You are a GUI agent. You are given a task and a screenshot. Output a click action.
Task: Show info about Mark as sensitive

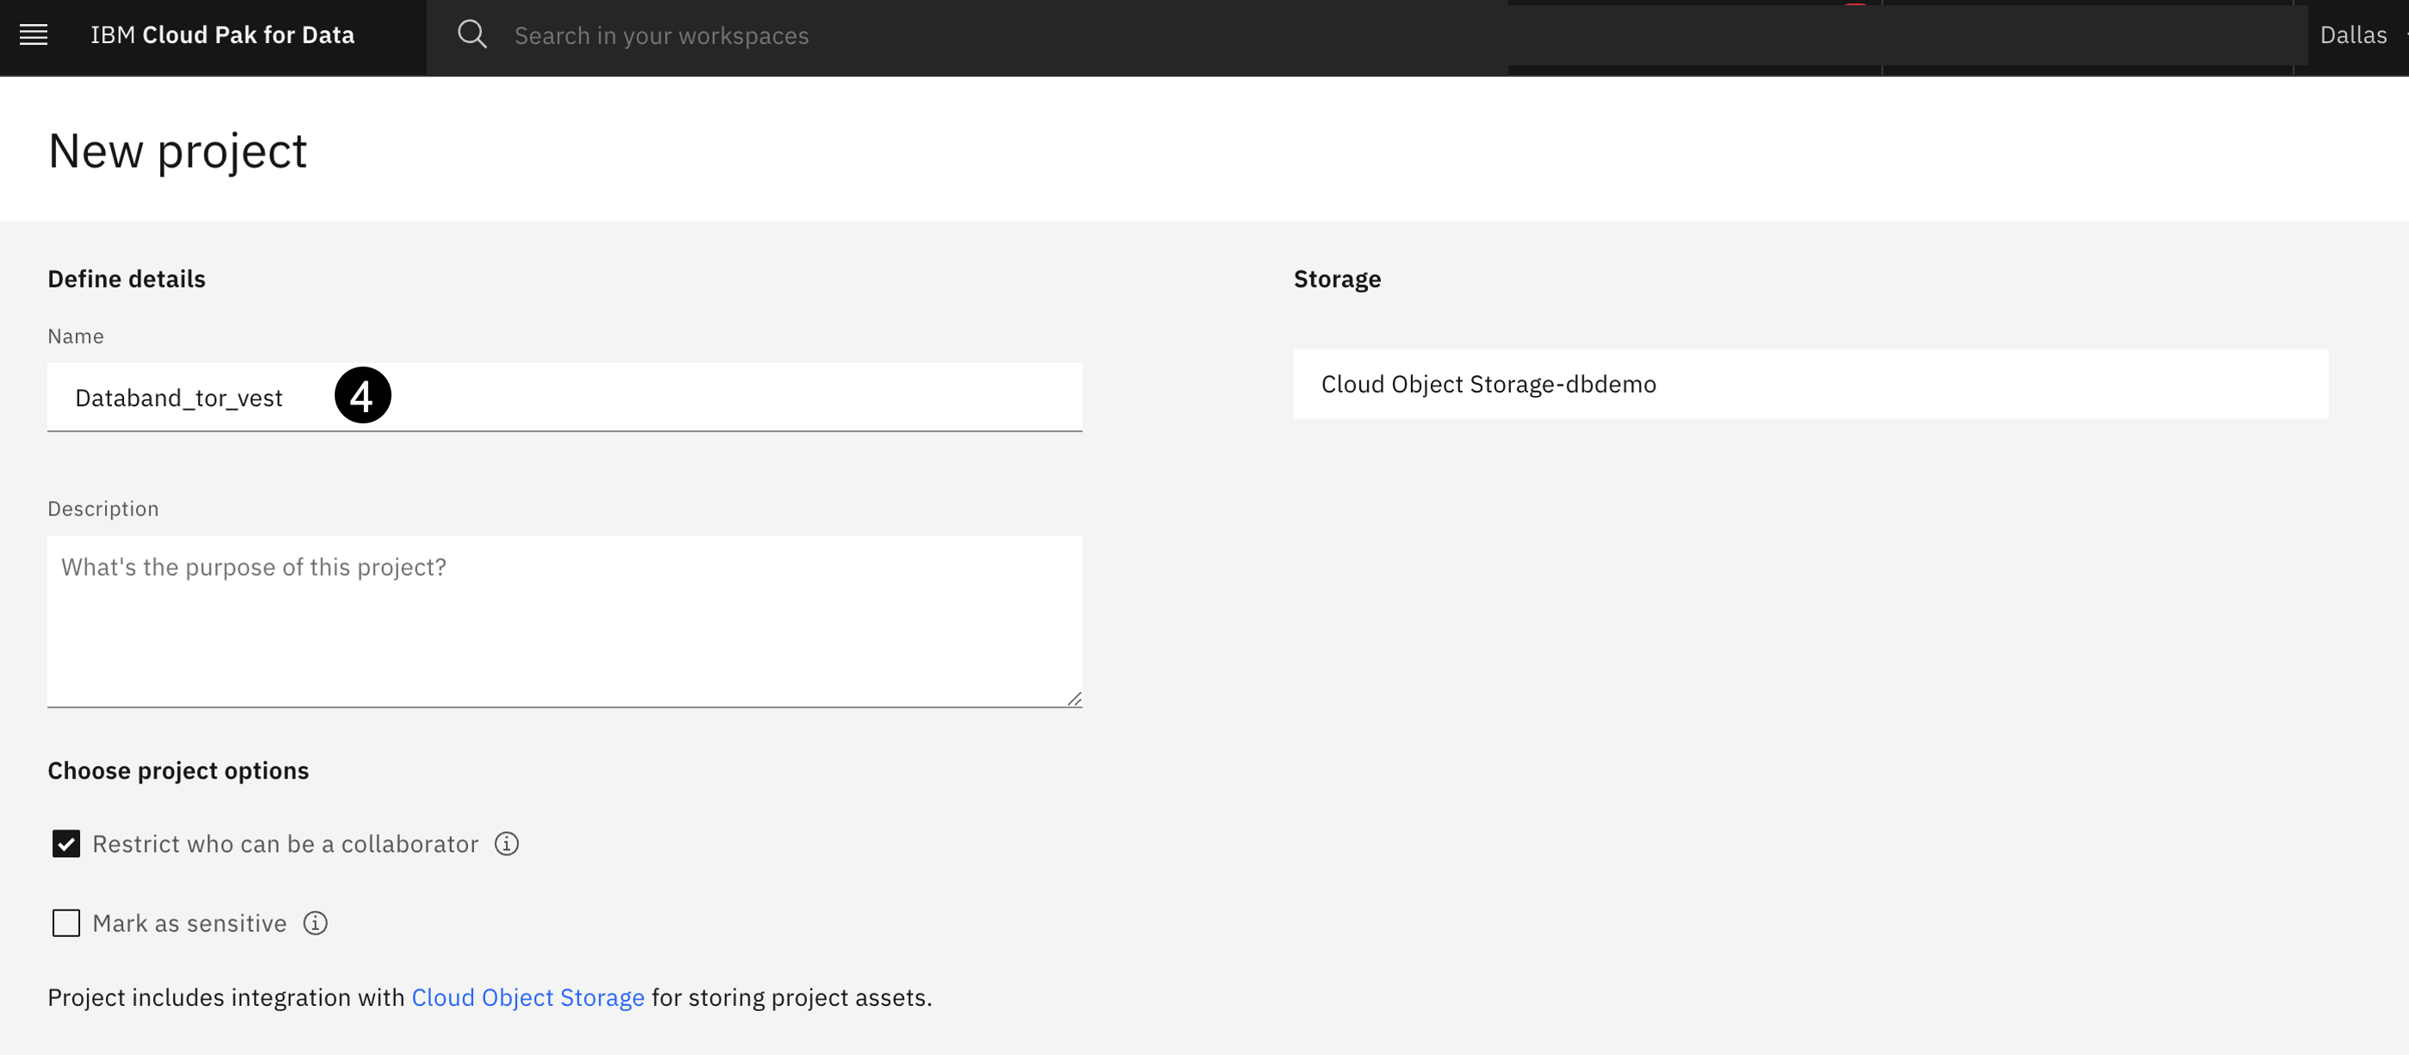[315, 923]
